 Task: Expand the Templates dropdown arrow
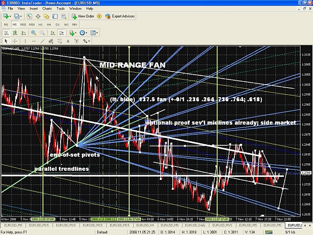(x=97, y=33)
